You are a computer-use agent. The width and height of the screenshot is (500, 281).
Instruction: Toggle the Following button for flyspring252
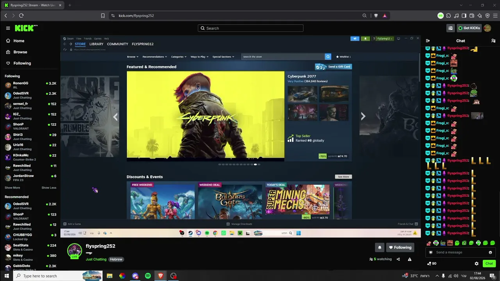tap(400, 247)
